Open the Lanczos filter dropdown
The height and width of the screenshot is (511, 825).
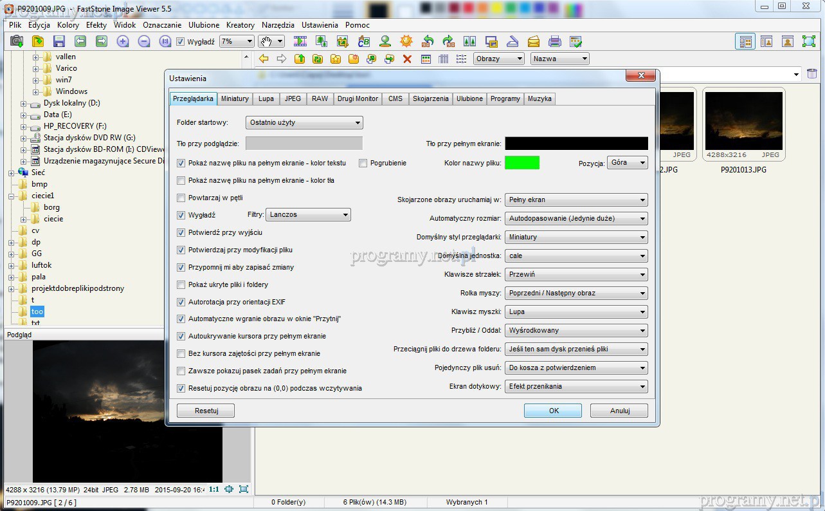click(309, 215)
